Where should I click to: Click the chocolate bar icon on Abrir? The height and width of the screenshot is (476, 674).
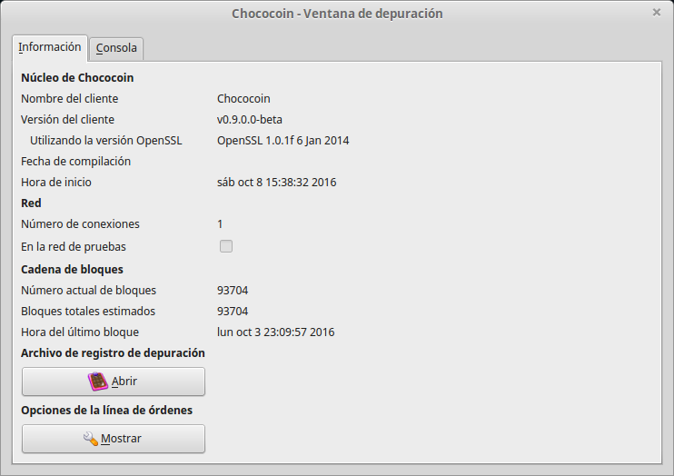(98, 382)
